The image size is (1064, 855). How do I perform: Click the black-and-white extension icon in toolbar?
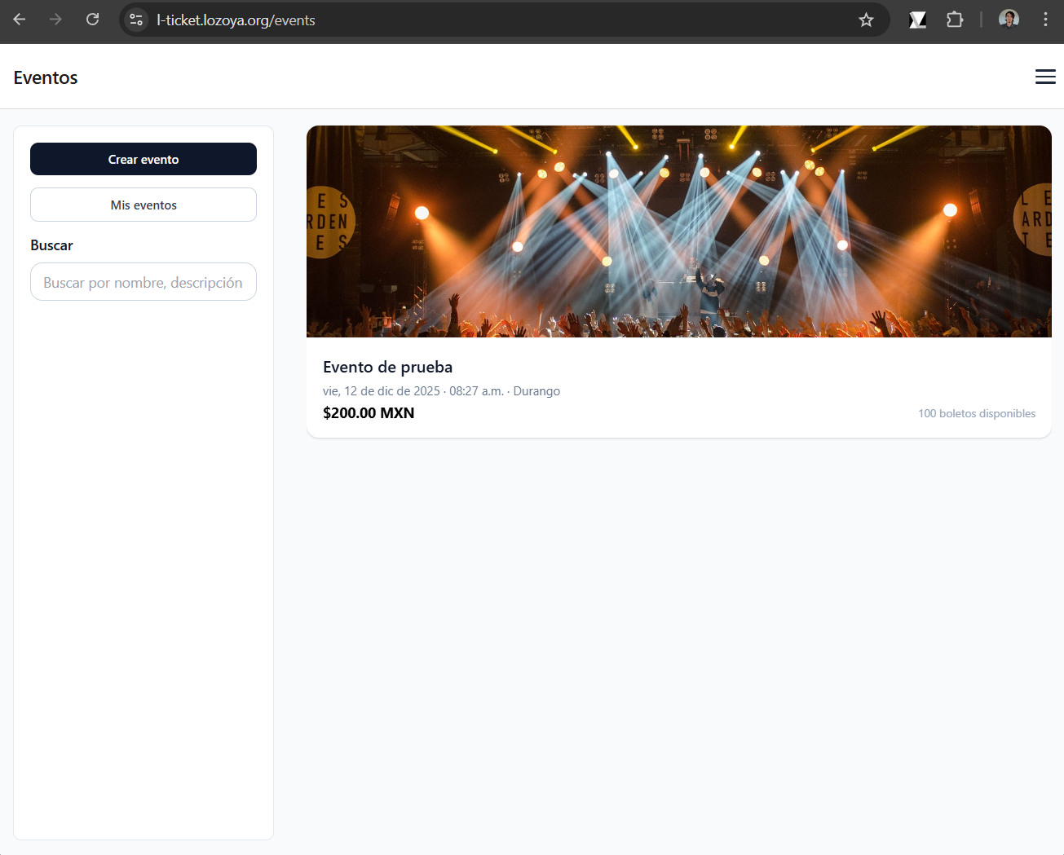click(x=917, y=20)
